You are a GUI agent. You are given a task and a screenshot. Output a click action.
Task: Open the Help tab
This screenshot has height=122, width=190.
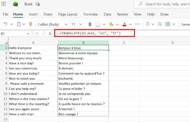[151, 14]
